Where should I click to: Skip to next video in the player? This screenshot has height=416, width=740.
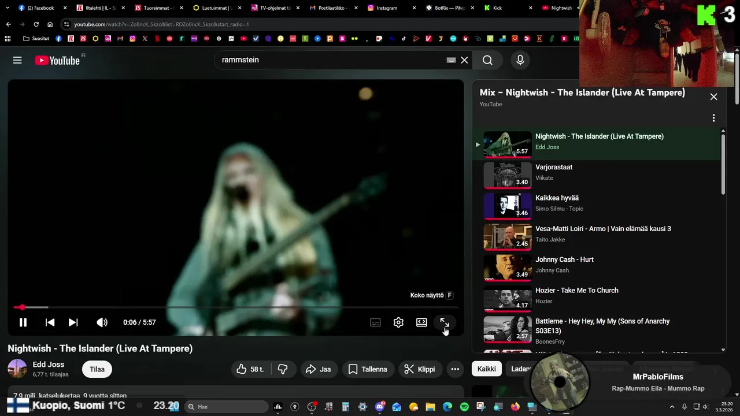tap(73, 322)
